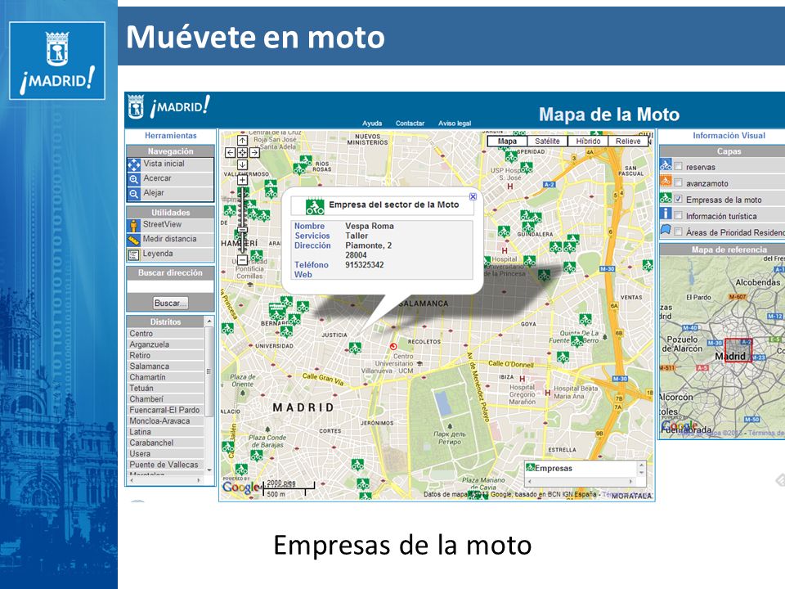
Task: Click the Acercar zoom-in magnifier icon
Action: pos(133,179)
